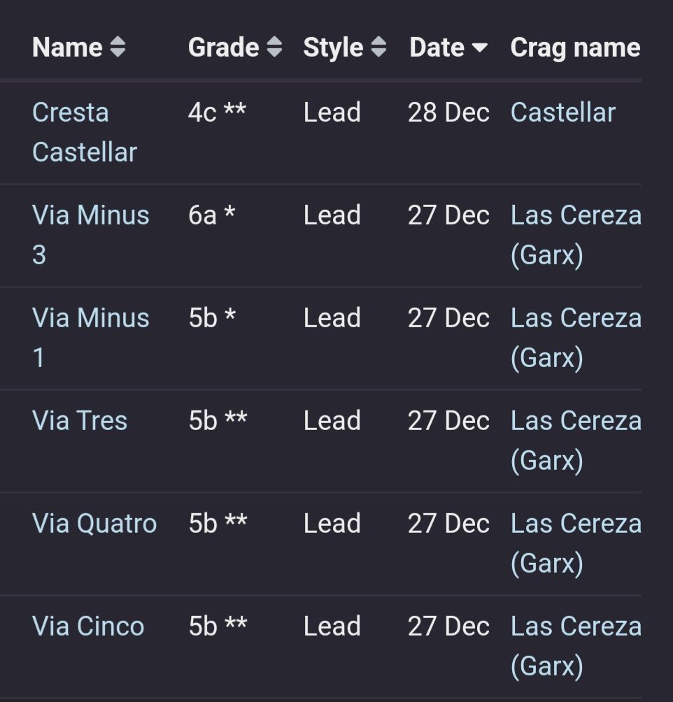
Task: Open the Castellar crag link
Action: tap(563, 113)
